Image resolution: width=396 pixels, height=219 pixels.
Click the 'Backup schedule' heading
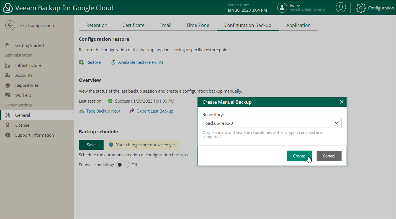click(x=98, y=132)
